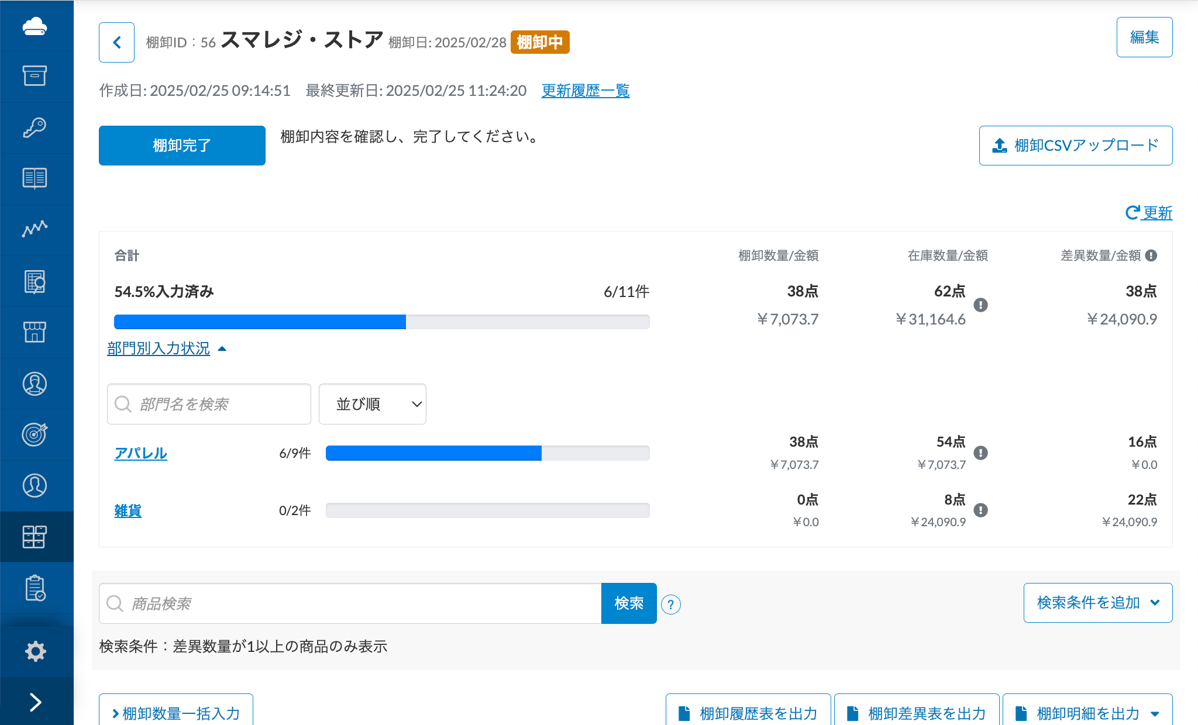This screenshot has width=1198, height=725.
Task: Click info icon next to 差異数量/金額 header
Action: [x=1151, y=256]
